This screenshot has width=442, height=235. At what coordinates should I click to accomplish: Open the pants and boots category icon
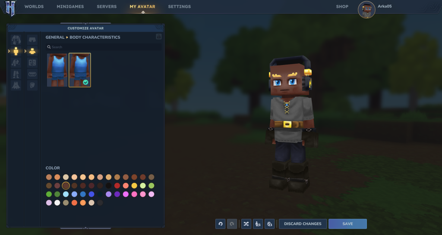[16, 74]
